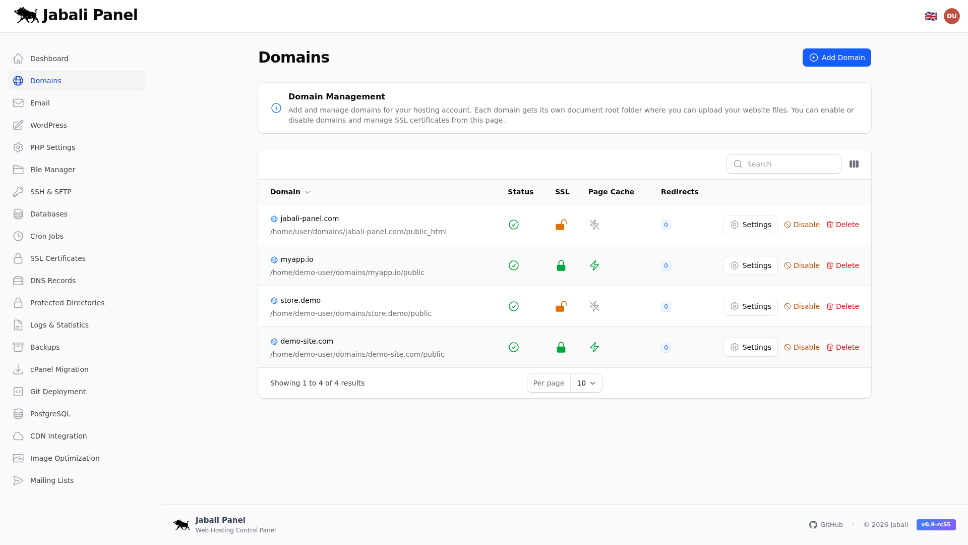968x545 pixels.
Task: Navigate to SSH & SFTP menu item
Action: (x=50, y=192)
